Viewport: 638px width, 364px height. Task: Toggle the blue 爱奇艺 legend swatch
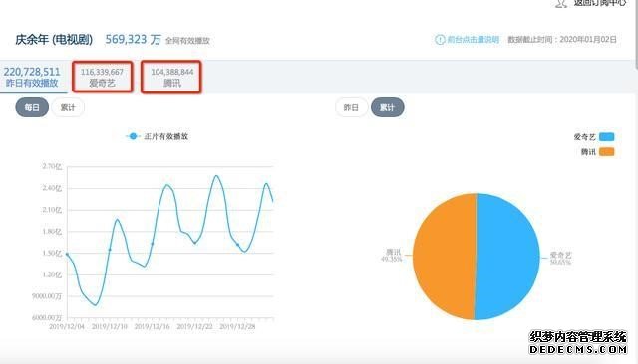click(607, 137)
